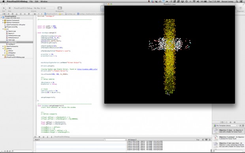Go back using the jump bar back arrow

39,14
